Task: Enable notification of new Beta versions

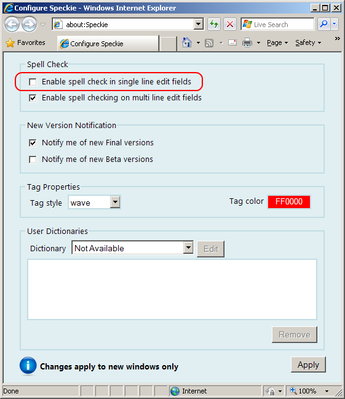Action: pos(33,159)
